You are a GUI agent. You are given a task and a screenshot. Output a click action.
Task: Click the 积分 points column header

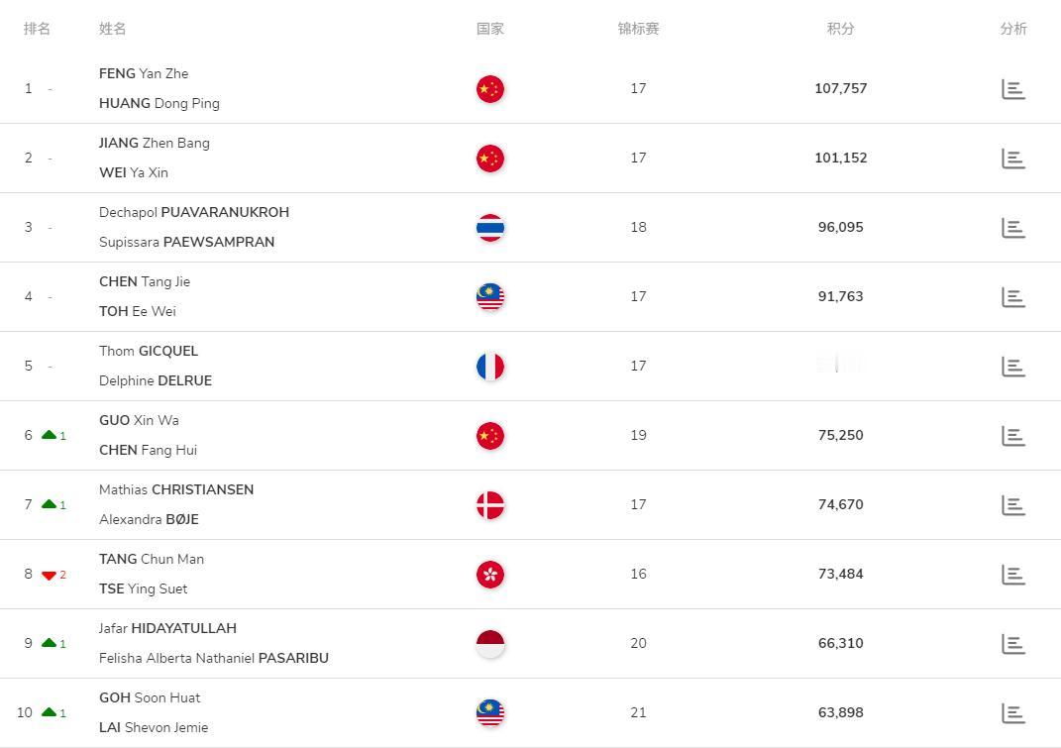(840, 29)
